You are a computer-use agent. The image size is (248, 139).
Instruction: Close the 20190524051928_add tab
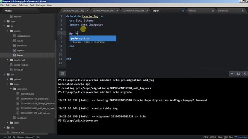tap(147, 11)
